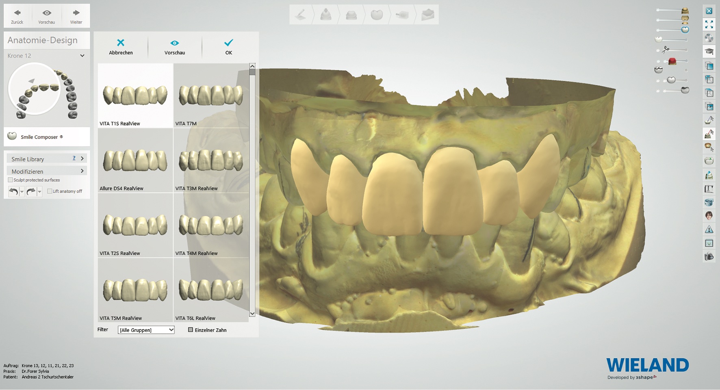Take a snapshot with the camera icon
720x390 pixels.
pyautogui.click(x=709, y=257)
